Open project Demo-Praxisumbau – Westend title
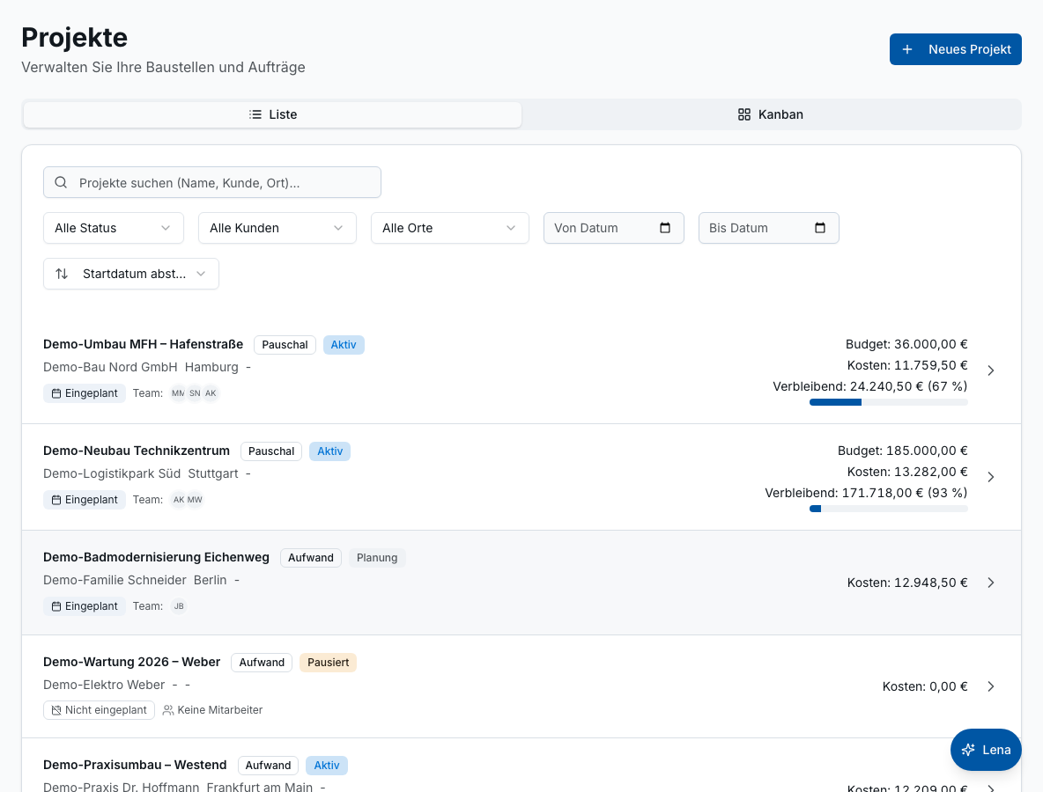This screenshot has width=1043, height=792. point(135,765)
